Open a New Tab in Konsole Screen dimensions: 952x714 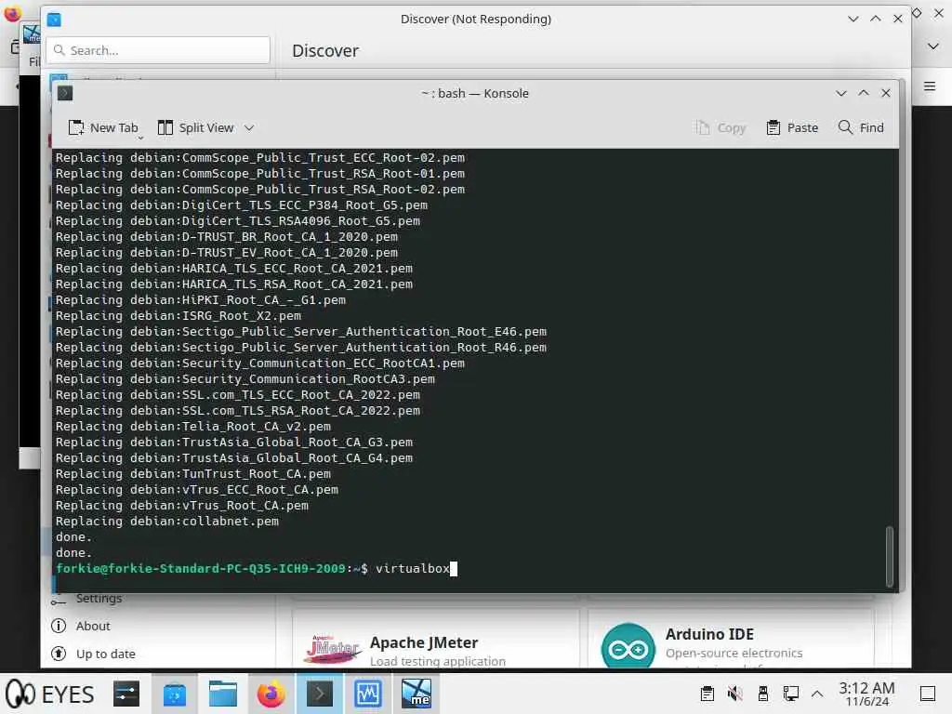[x=103, y=127]
